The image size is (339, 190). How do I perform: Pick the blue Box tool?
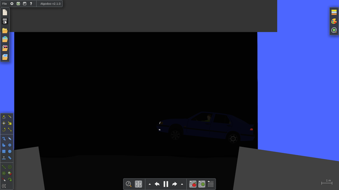[4, 151]
